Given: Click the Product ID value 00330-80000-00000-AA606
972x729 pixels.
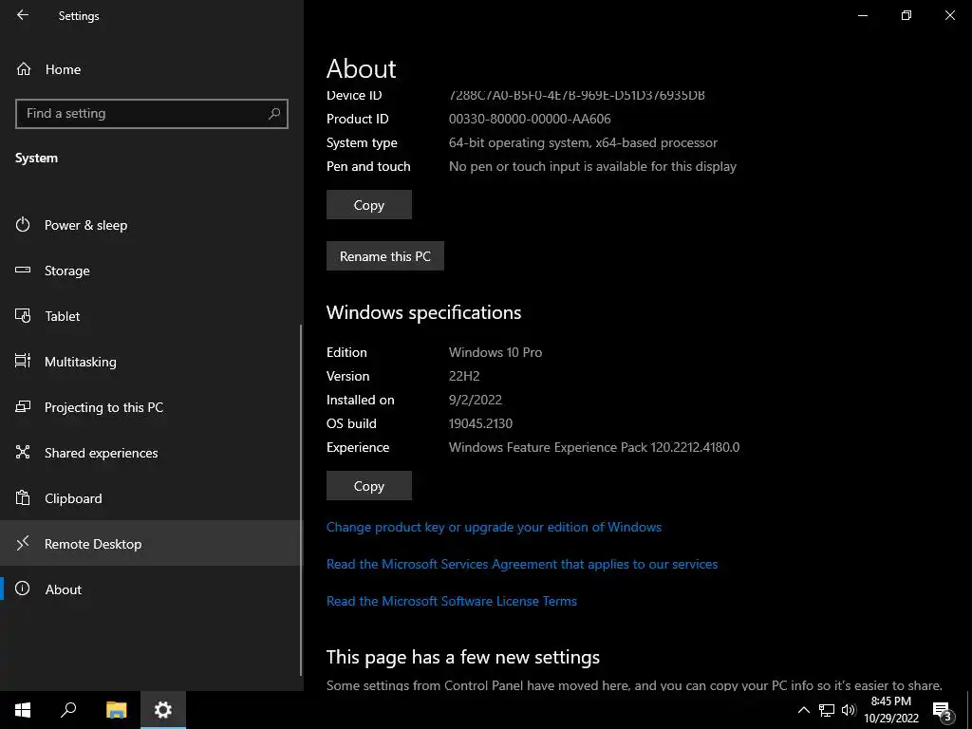Looking at the screenshot, I should 530,119.
